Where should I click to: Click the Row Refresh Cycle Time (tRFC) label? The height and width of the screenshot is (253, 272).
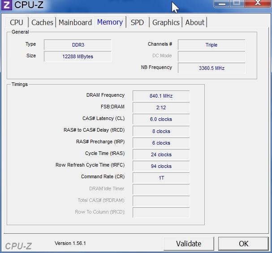(90, 165)
